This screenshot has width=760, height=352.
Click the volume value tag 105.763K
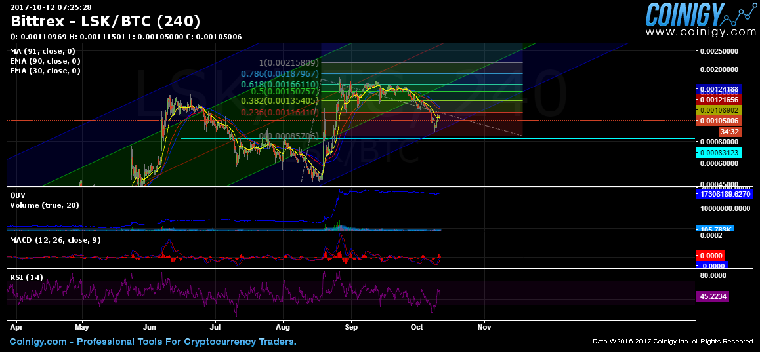[x=715, y=229]
